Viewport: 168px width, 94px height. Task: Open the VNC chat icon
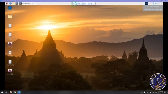point(85,4)
